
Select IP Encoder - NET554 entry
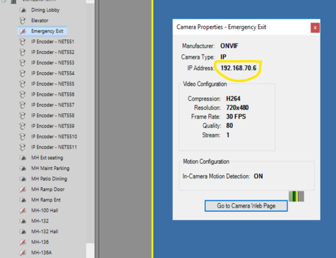coord(53,73)
